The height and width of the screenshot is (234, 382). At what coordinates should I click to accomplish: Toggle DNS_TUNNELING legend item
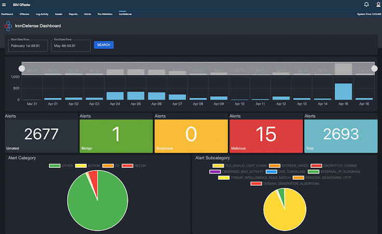[x=285, y=172]
